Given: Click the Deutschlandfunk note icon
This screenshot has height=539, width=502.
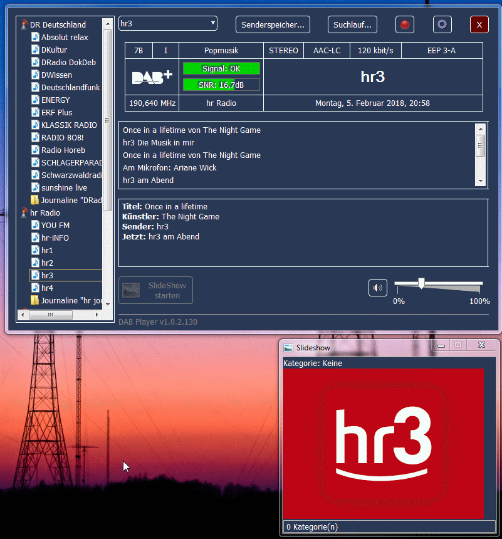Looking at the screenshot, I should point(35,87).
